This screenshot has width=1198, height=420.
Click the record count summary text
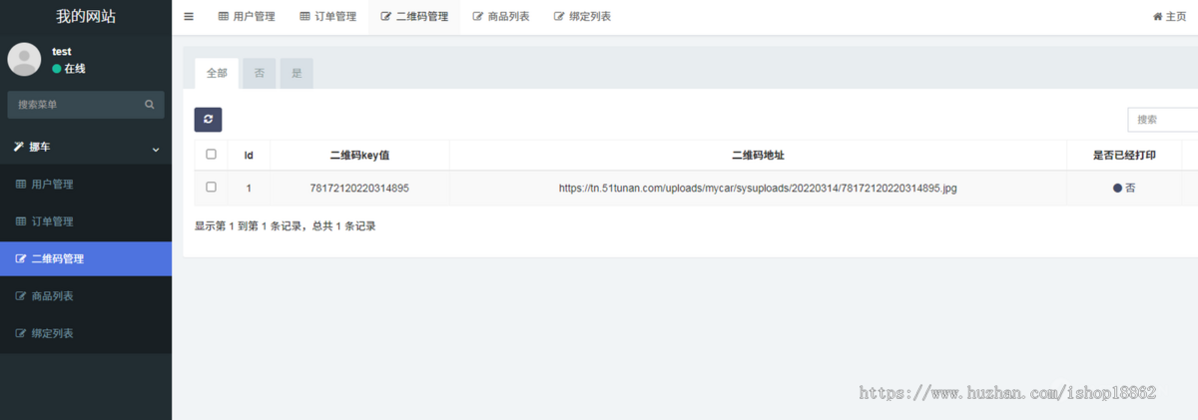click(285, 226)
